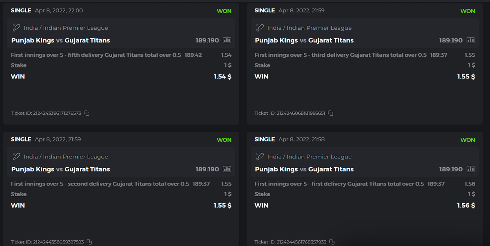The height and width of the screenshot is (246, 490).
Task: Click WON status on 21:58 ticket
Action: point(468,140)
